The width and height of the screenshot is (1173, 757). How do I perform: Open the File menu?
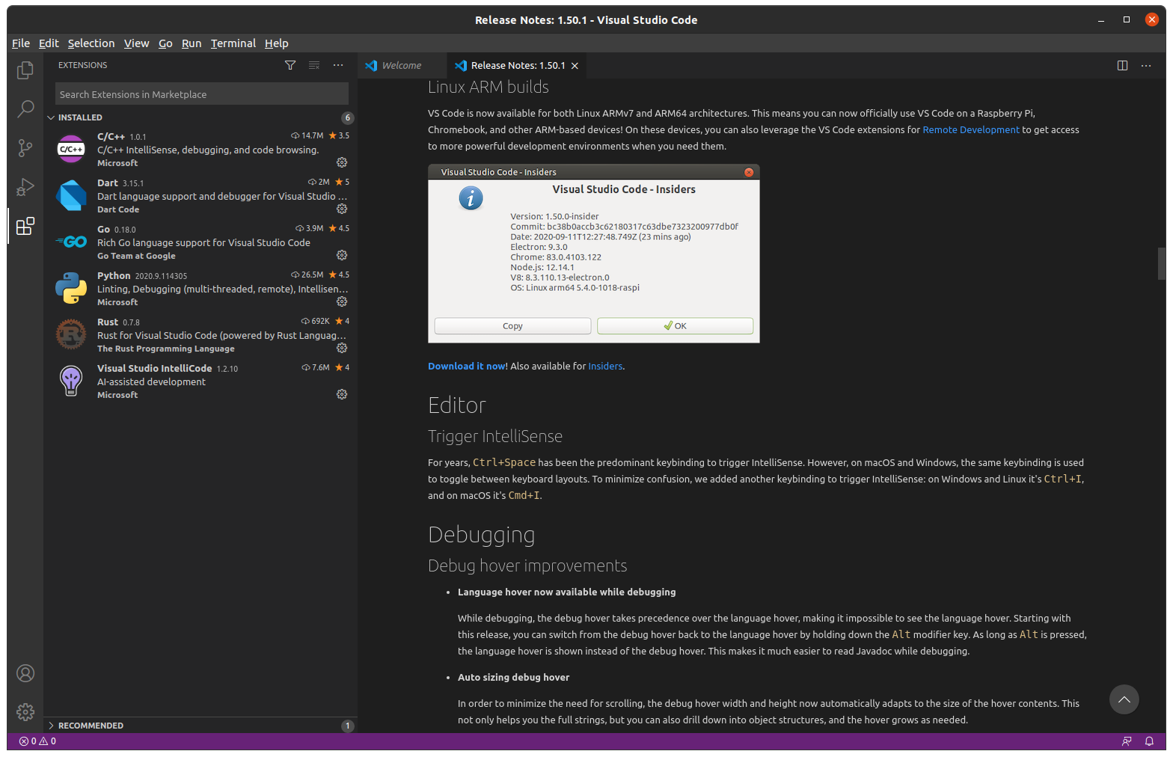(21, 43)
